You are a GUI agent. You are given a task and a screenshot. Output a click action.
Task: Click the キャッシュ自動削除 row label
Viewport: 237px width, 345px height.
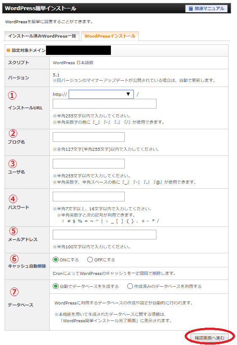point(27,266)
